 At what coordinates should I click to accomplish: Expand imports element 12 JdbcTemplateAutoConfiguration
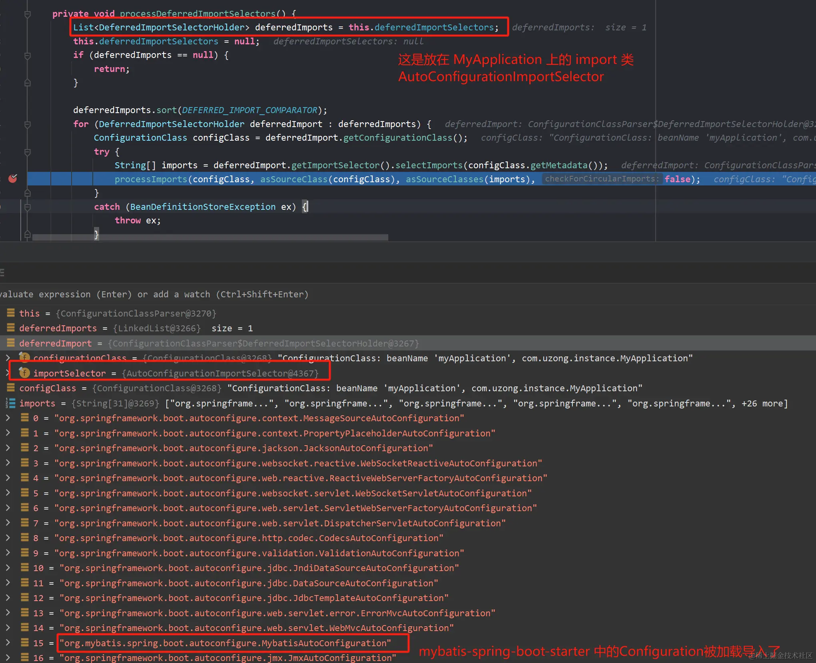8,597
